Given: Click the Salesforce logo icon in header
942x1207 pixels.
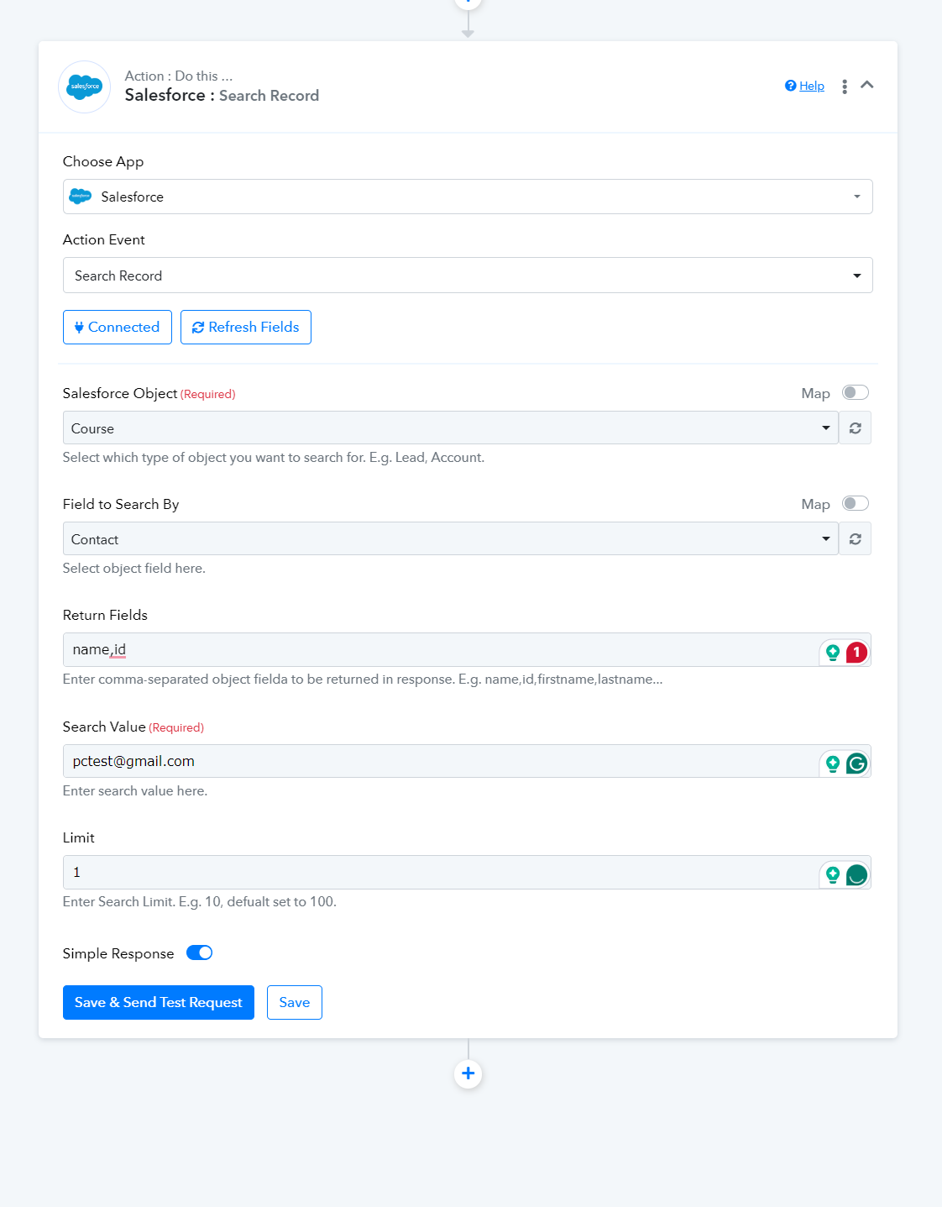Looking at the screenshot, I should coord(85,87).
